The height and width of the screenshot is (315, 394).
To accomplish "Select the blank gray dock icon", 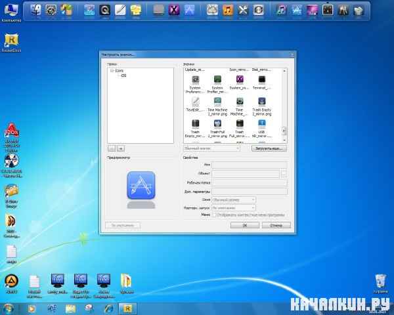I will tap(158, 10).
